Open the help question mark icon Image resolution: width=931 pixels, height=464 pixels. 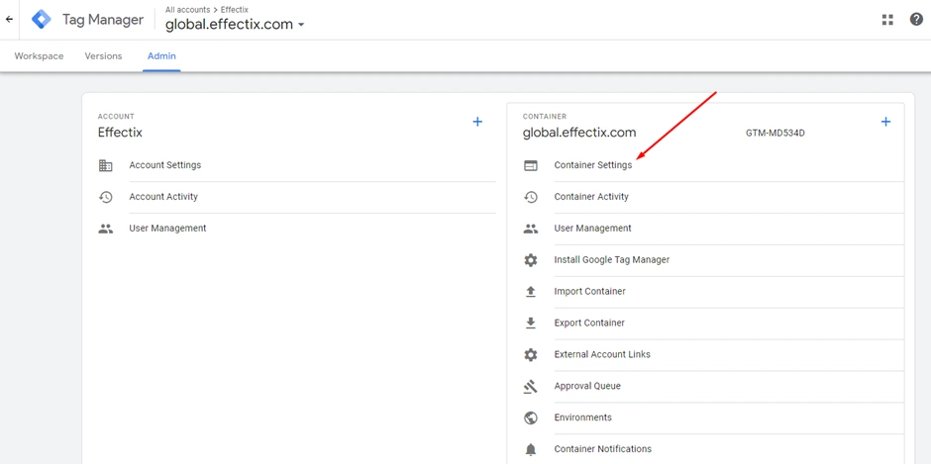(x=916, y=20)
